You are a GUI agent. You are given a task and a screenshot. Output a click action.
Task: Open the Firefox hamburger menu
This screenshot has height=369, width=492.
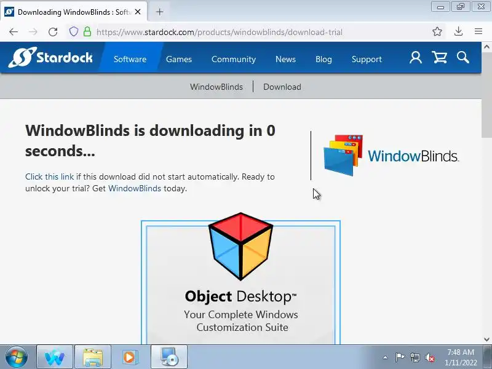pyautogui.click(x=478, y=31)
